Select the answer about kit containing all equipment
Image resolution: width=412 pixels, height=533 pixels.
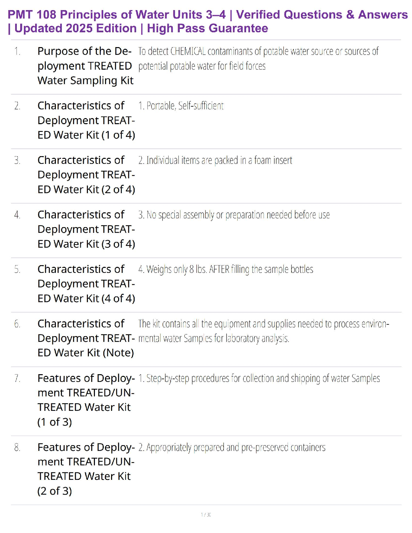coord(263,331)
